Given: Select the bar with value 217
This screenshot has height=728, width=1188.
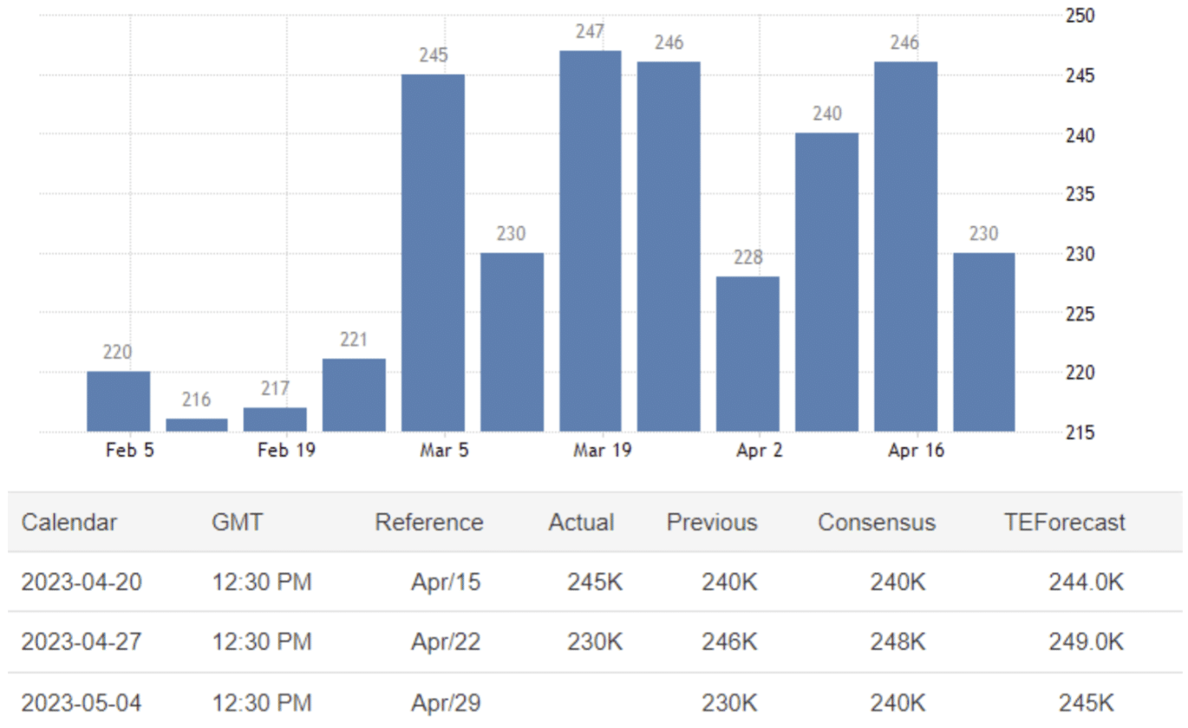Looking at the screenshot, I should [x=275, y=419].
